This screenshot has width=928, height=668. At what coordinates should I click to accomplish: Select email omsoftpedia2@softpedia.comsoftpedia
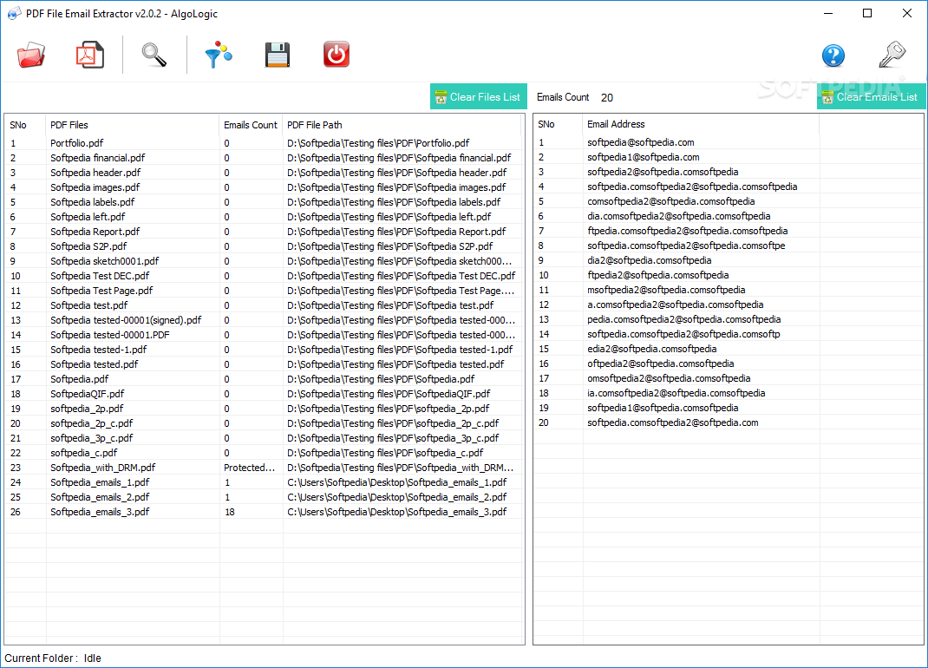click(x=669, y=379)
